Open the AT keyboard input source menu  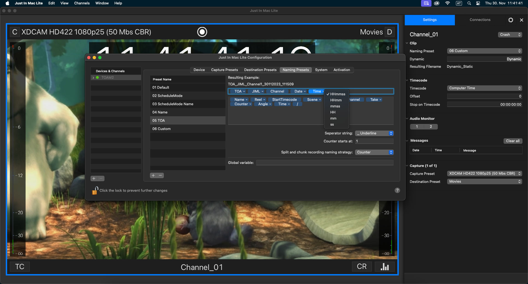459,3
